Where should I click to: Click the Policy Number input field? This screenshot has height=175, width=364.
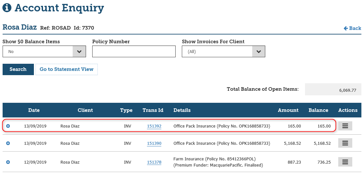pyautogui.click(x=134, y=51)
